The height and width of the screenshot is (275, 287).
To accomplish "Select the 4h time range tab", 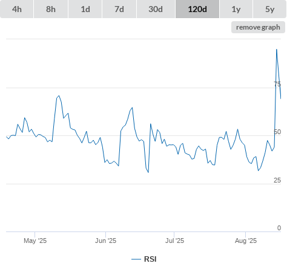I will [17, 9].
